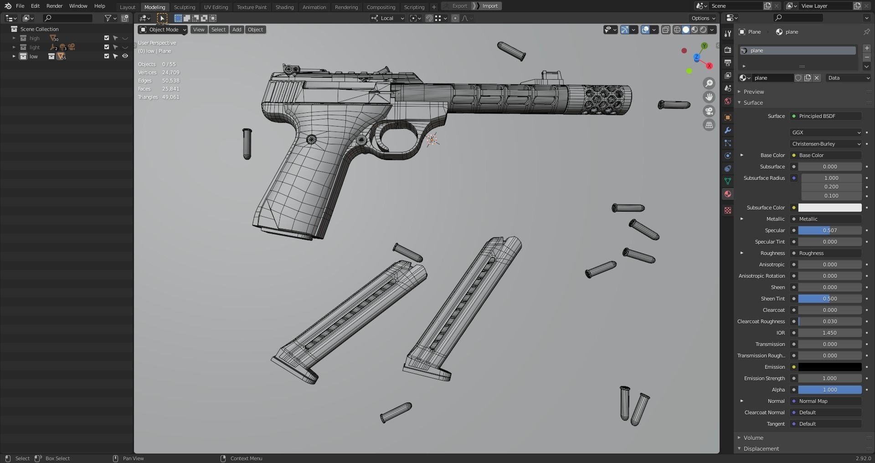Uncheck the low collection checkbox
The image size is (875, 463).
point(107,56)
